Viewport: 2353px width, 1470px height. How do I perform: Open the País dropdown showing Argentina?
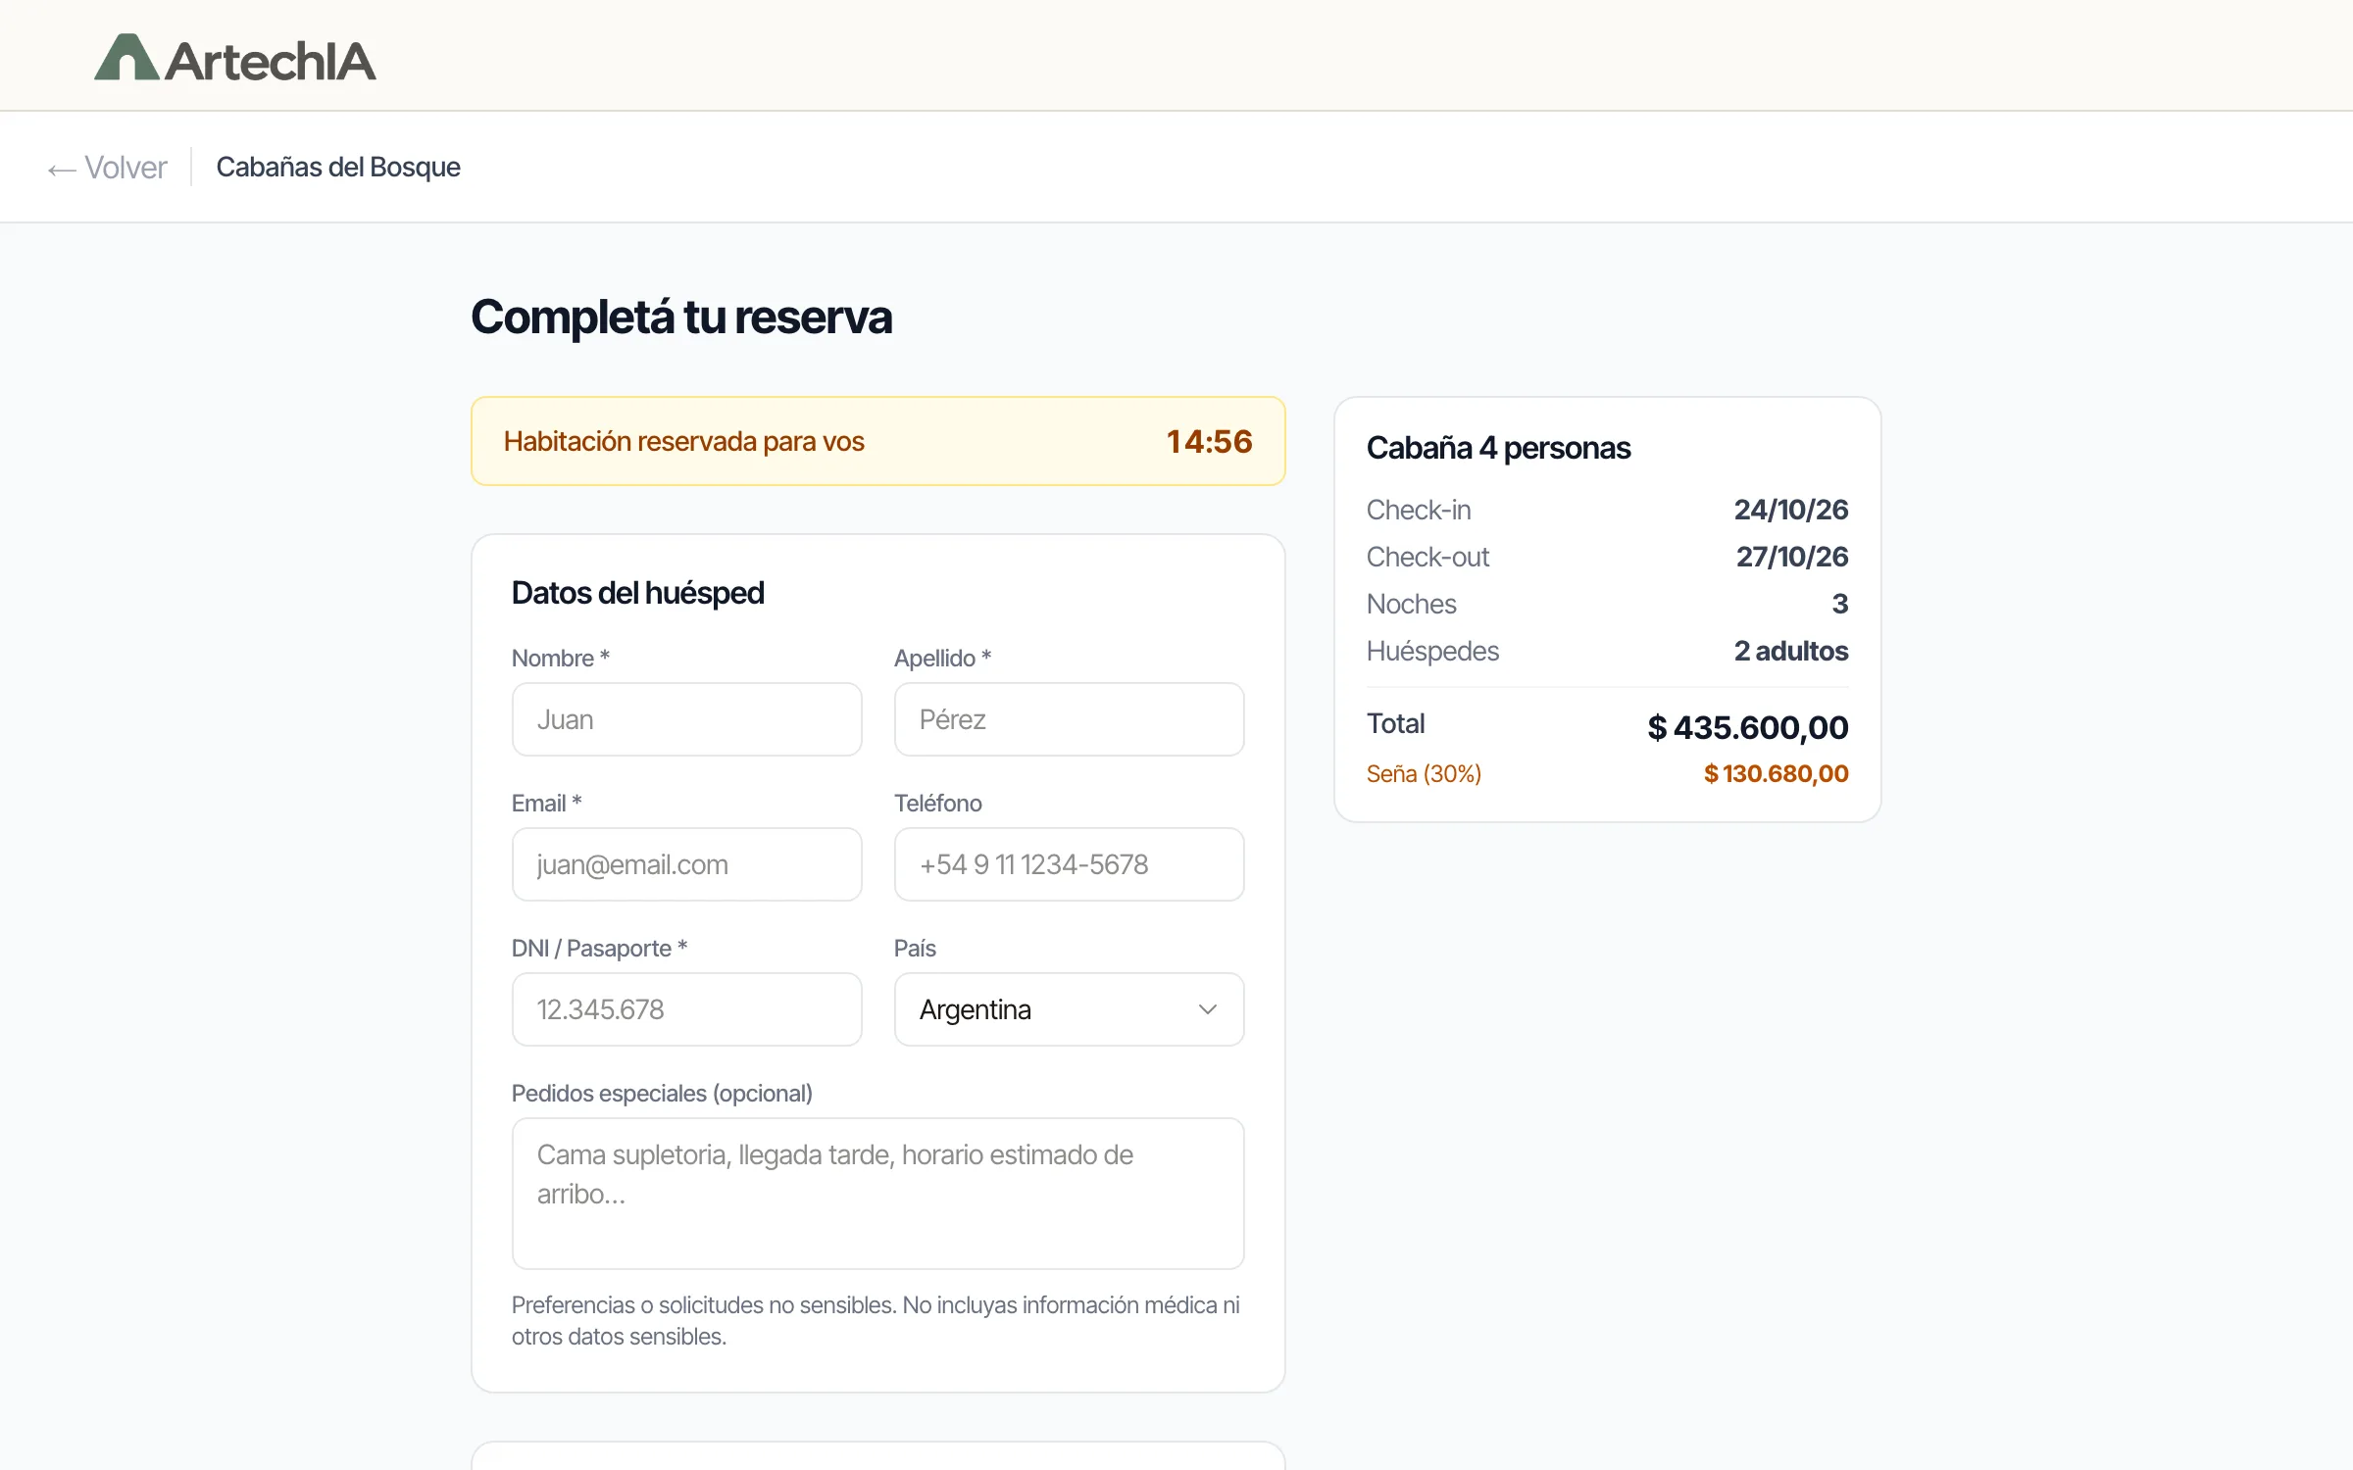pos(1069,1009)
